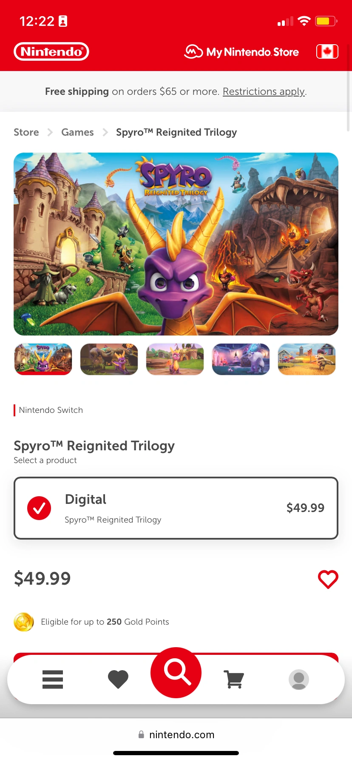Go to Games breadcrumb

[x=77, y=132]
